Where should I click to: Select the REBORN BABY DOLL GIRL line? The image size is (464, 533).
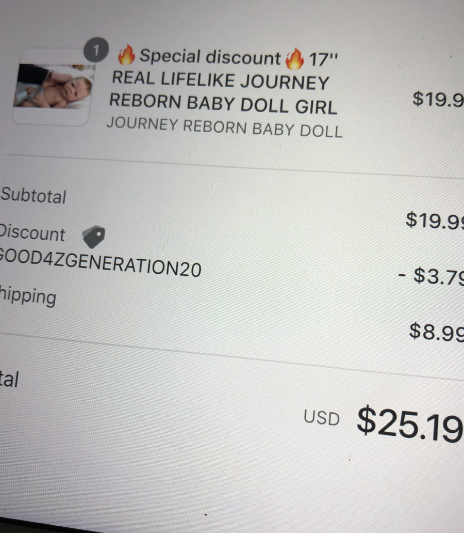coord(223,104)
